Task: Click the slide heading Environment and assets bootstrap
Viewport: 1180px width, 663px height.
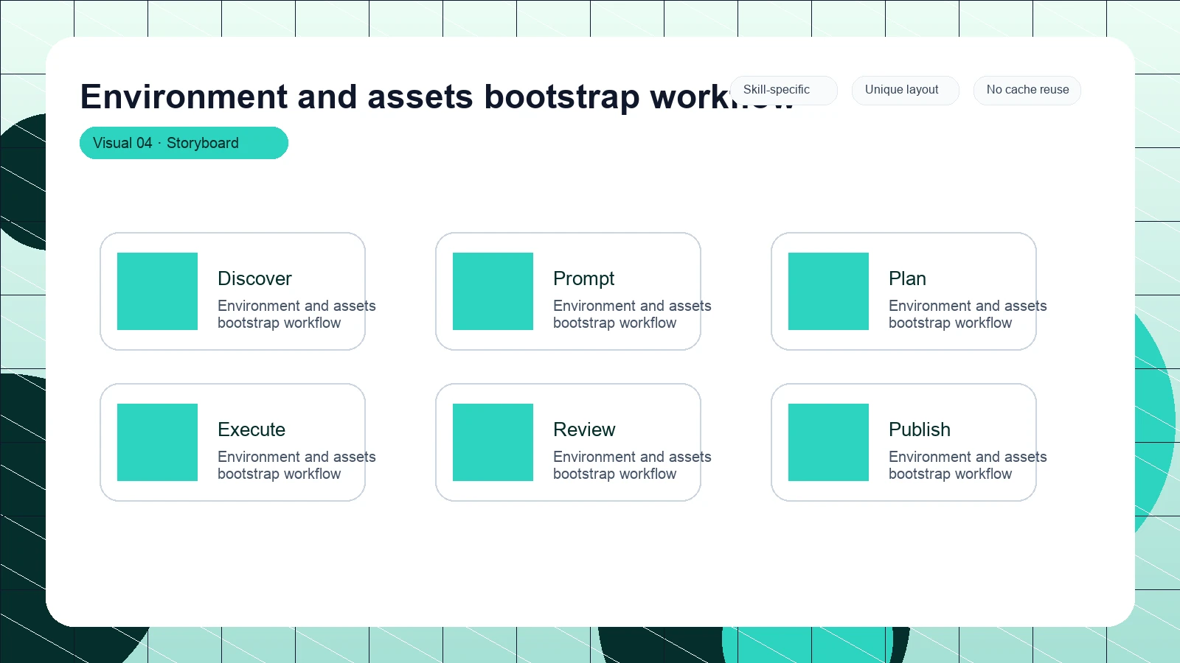Action: point(437,97)
